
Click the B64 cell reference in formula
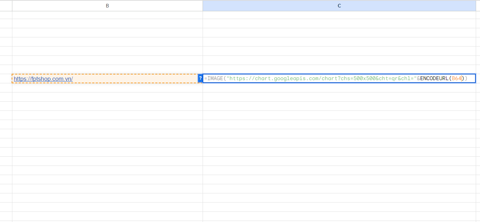coord(456,78)
